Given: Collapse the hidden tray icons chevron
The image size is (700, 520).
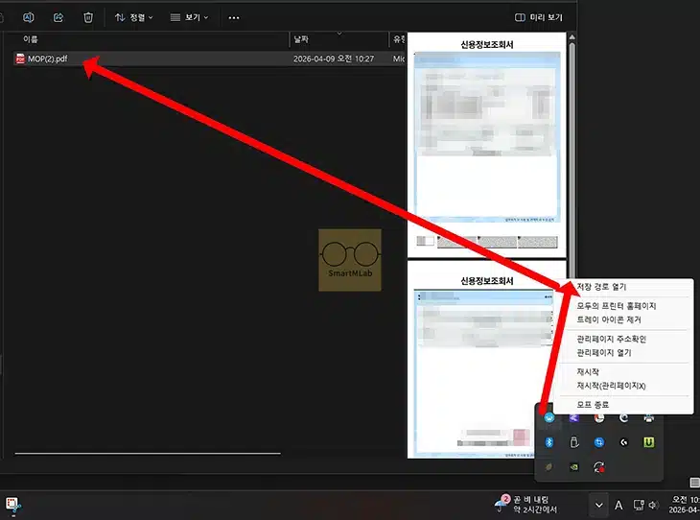Looking at the screenshot, I should click(599, 505).
